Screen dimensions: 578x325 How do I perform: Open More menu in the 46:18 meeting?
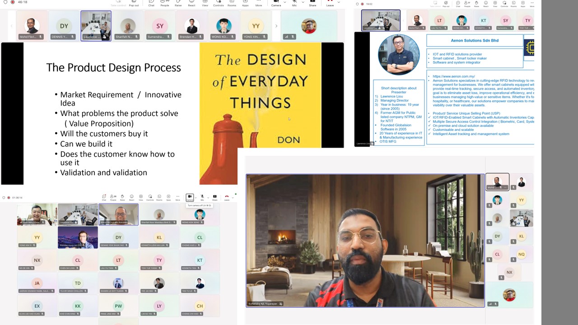pos(258,3)
